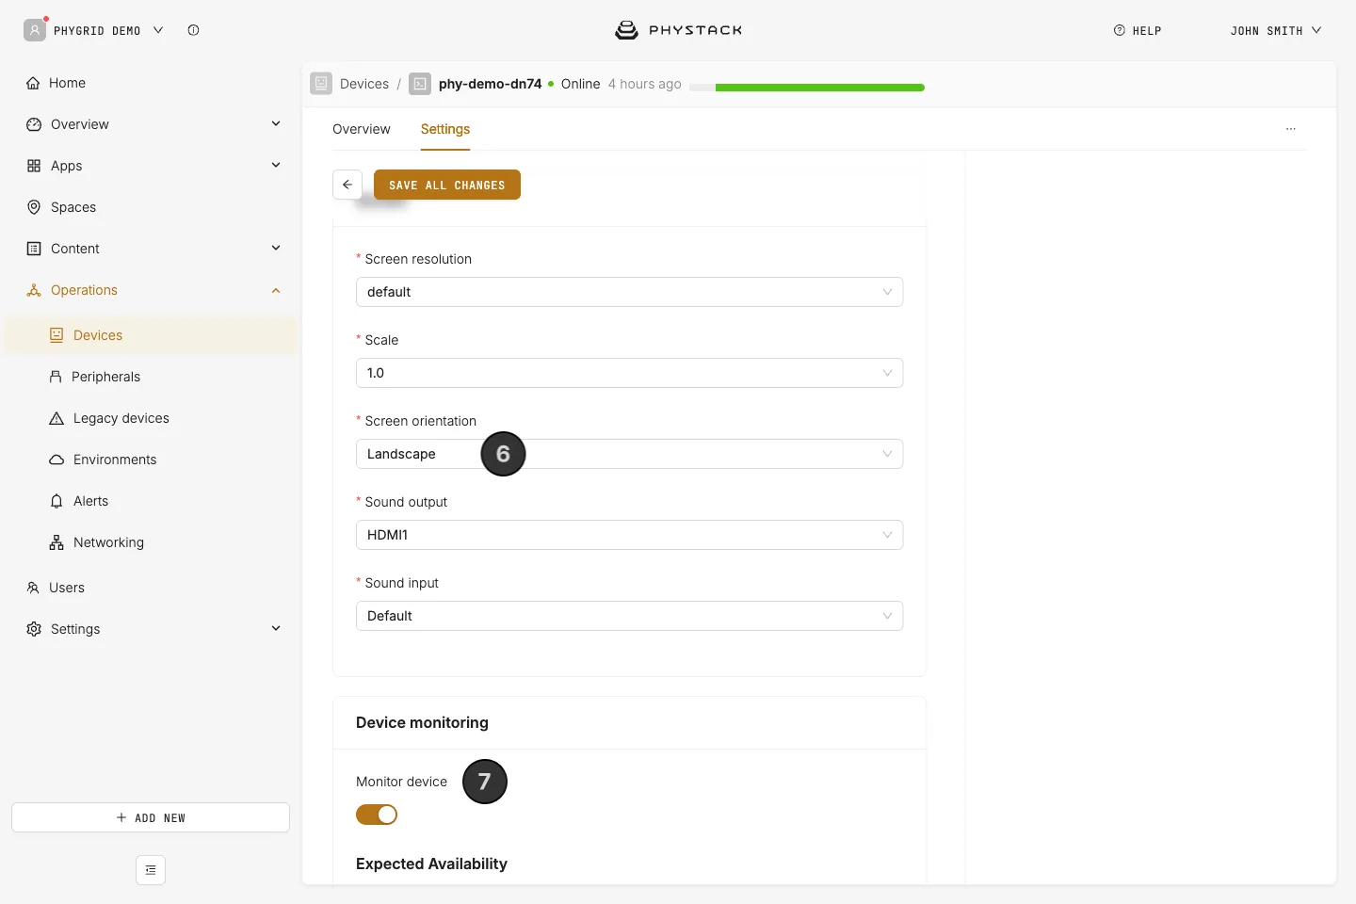Click the device name phy-demo-dn74
Viewport: 1356px width, 904px height.
pos(491,84)
